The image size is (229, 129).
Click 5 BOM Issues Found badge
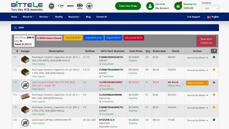[x=49, y=38]
